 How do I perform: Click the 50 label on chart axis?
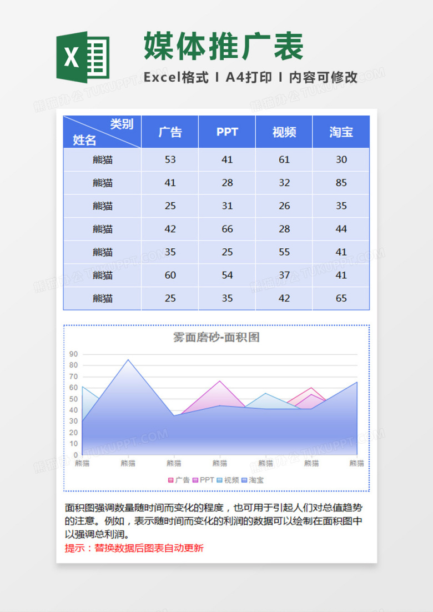[x=73, y=399]
